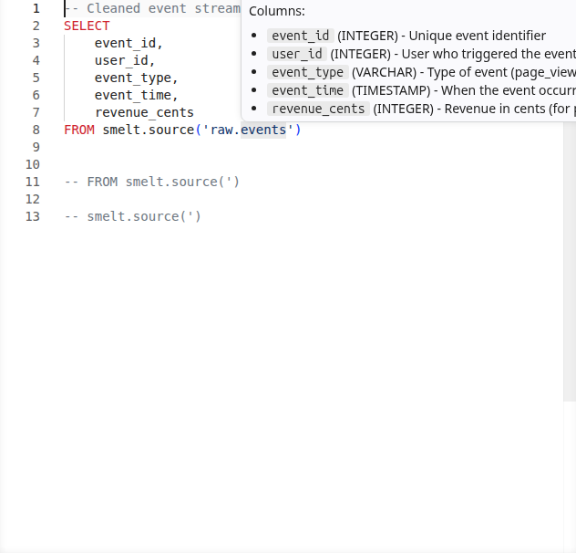Click user_id chip in hover tooltip
This screenshot has height=553, width=576.
coord(297,54)
